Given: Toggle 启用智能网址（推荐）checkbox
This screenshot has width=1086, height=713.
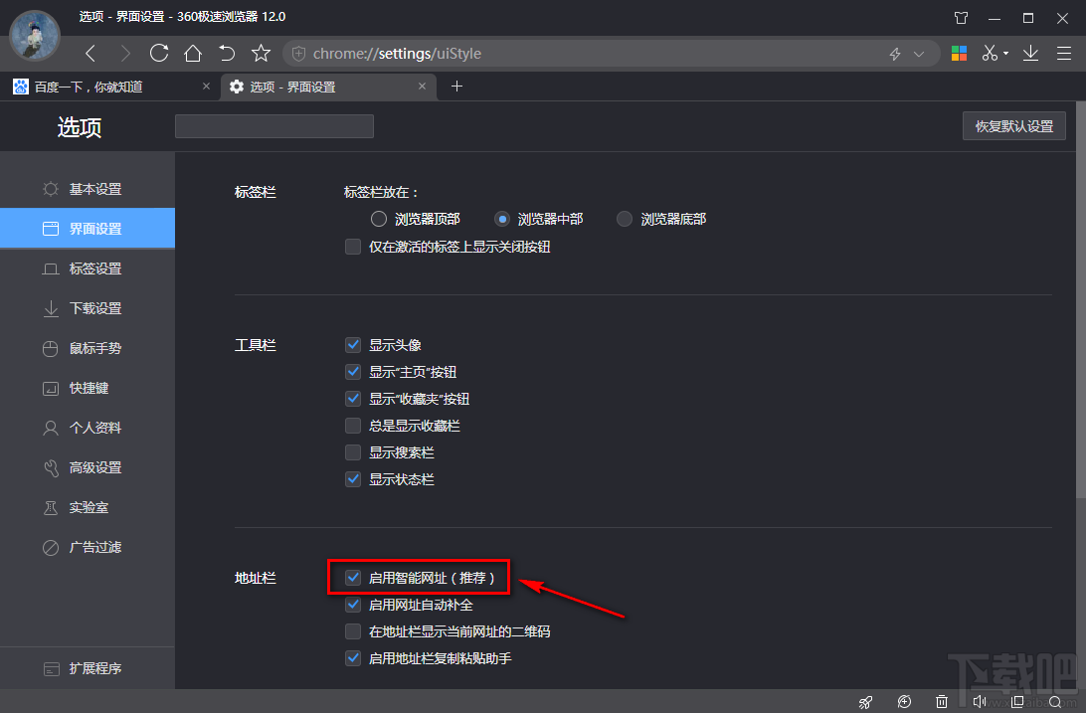Looking at the screenshot, I should 353,578.
